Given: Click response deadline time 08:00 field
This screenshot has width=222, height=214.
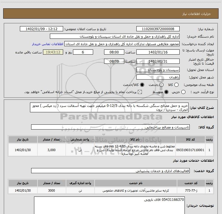Looking at the screenshot, I should tap(114, 52).
